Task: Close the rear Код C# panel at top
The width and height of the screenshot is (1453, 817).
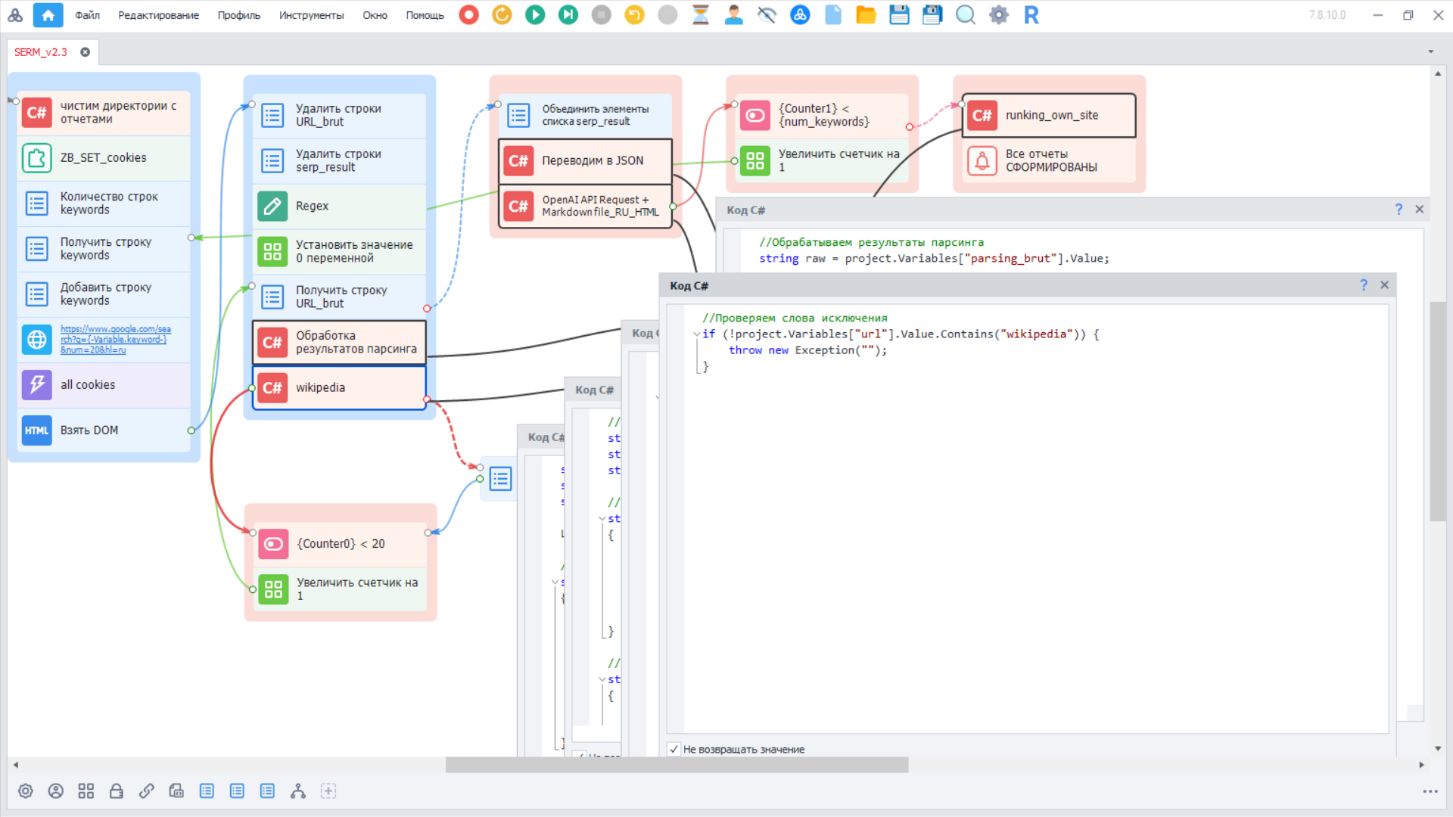Action: click(1420, 210)
